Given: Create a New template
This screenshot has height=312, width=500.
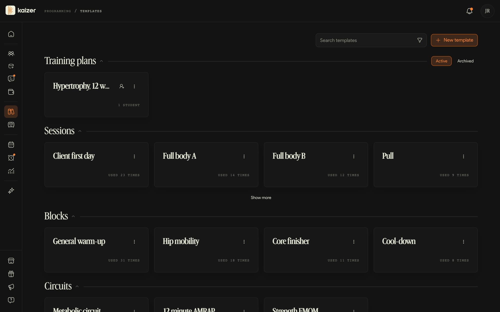Looking at the screenshot, I should [454, 40].
